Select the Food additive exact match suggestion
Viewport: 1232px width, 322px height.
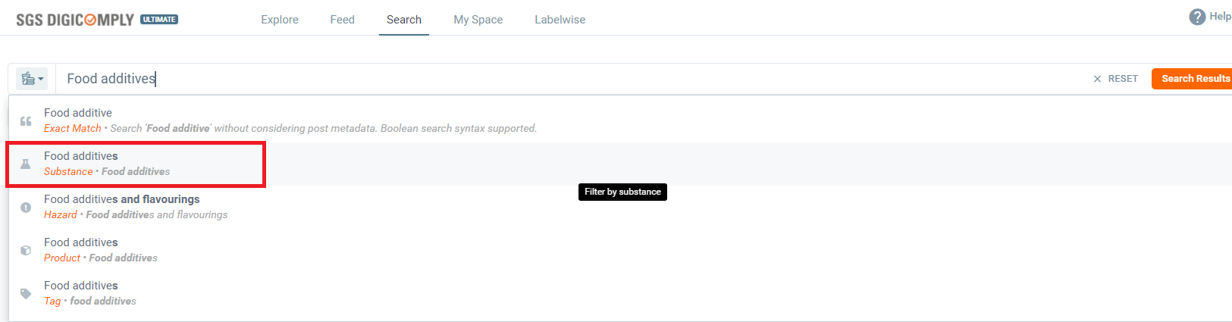click(x=78, y=120)
